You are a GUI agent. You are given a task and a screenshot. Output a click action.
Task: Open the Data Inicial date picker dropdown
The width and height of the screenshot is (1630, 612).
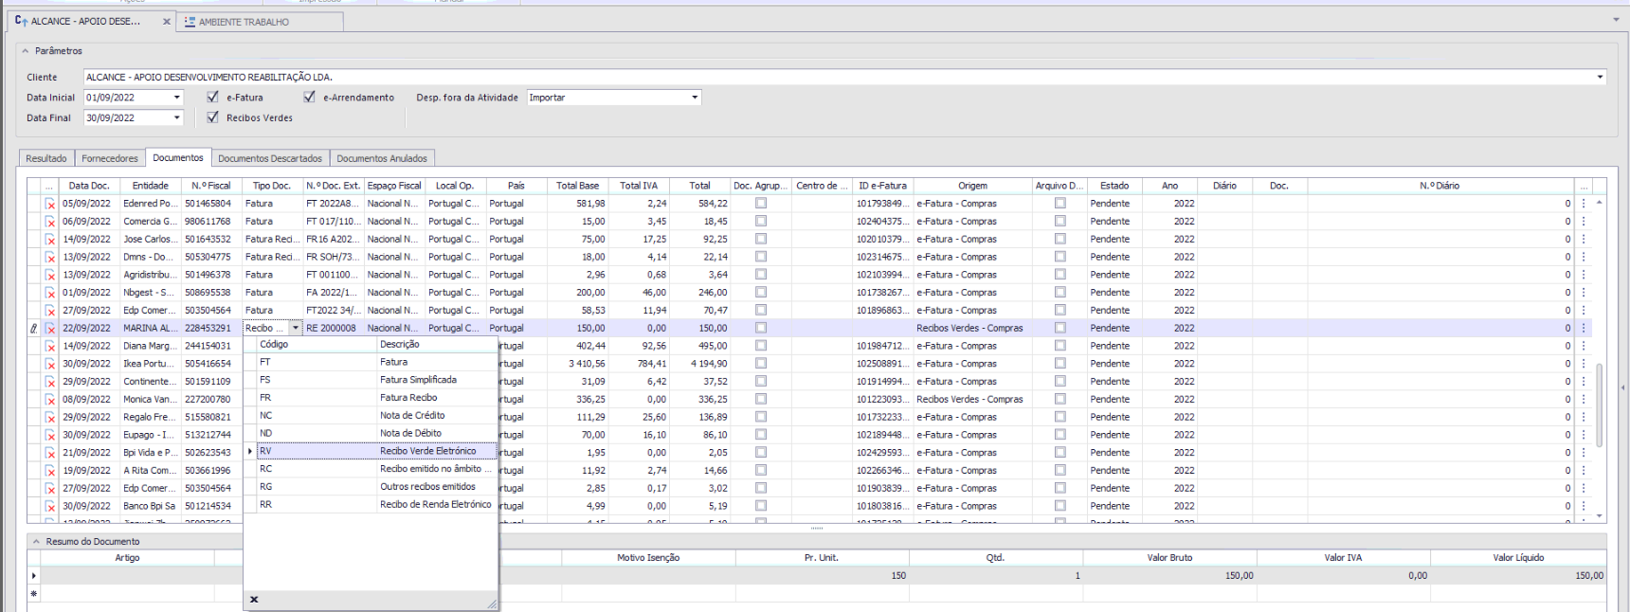tap(176, 98)
